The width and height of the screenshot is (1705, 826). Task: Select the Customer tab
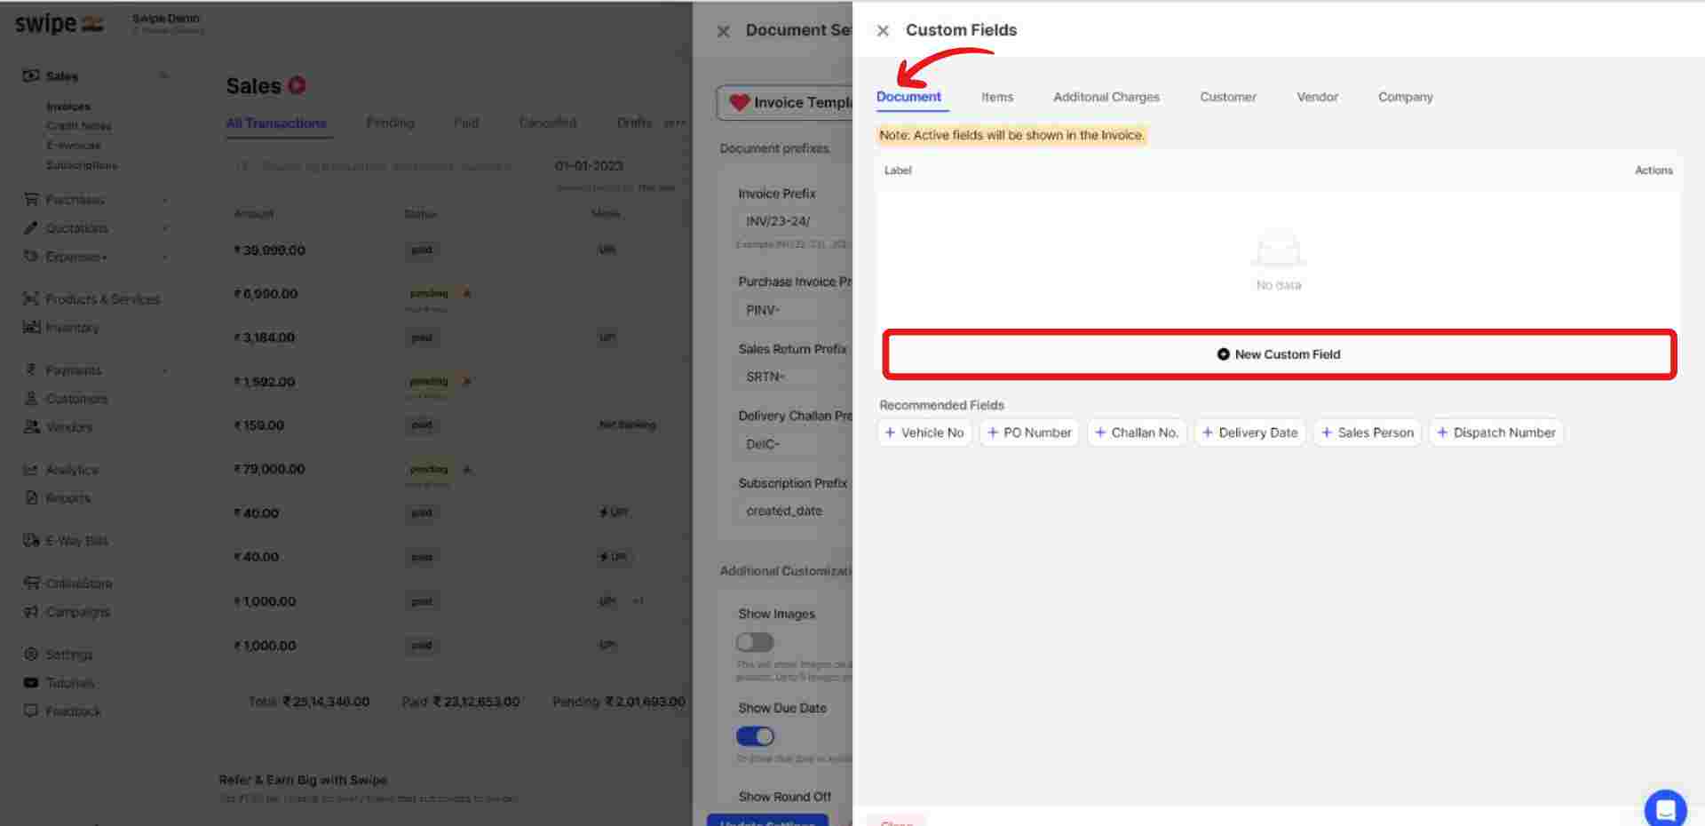click(1227, 97)
